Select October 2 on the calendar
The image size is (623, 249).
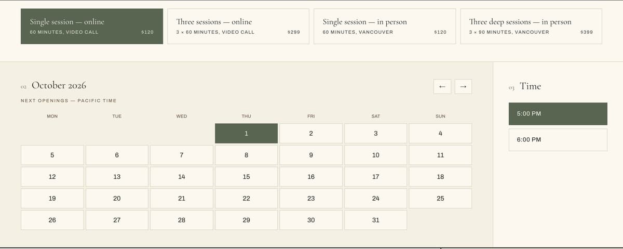(x=311, y=134)
